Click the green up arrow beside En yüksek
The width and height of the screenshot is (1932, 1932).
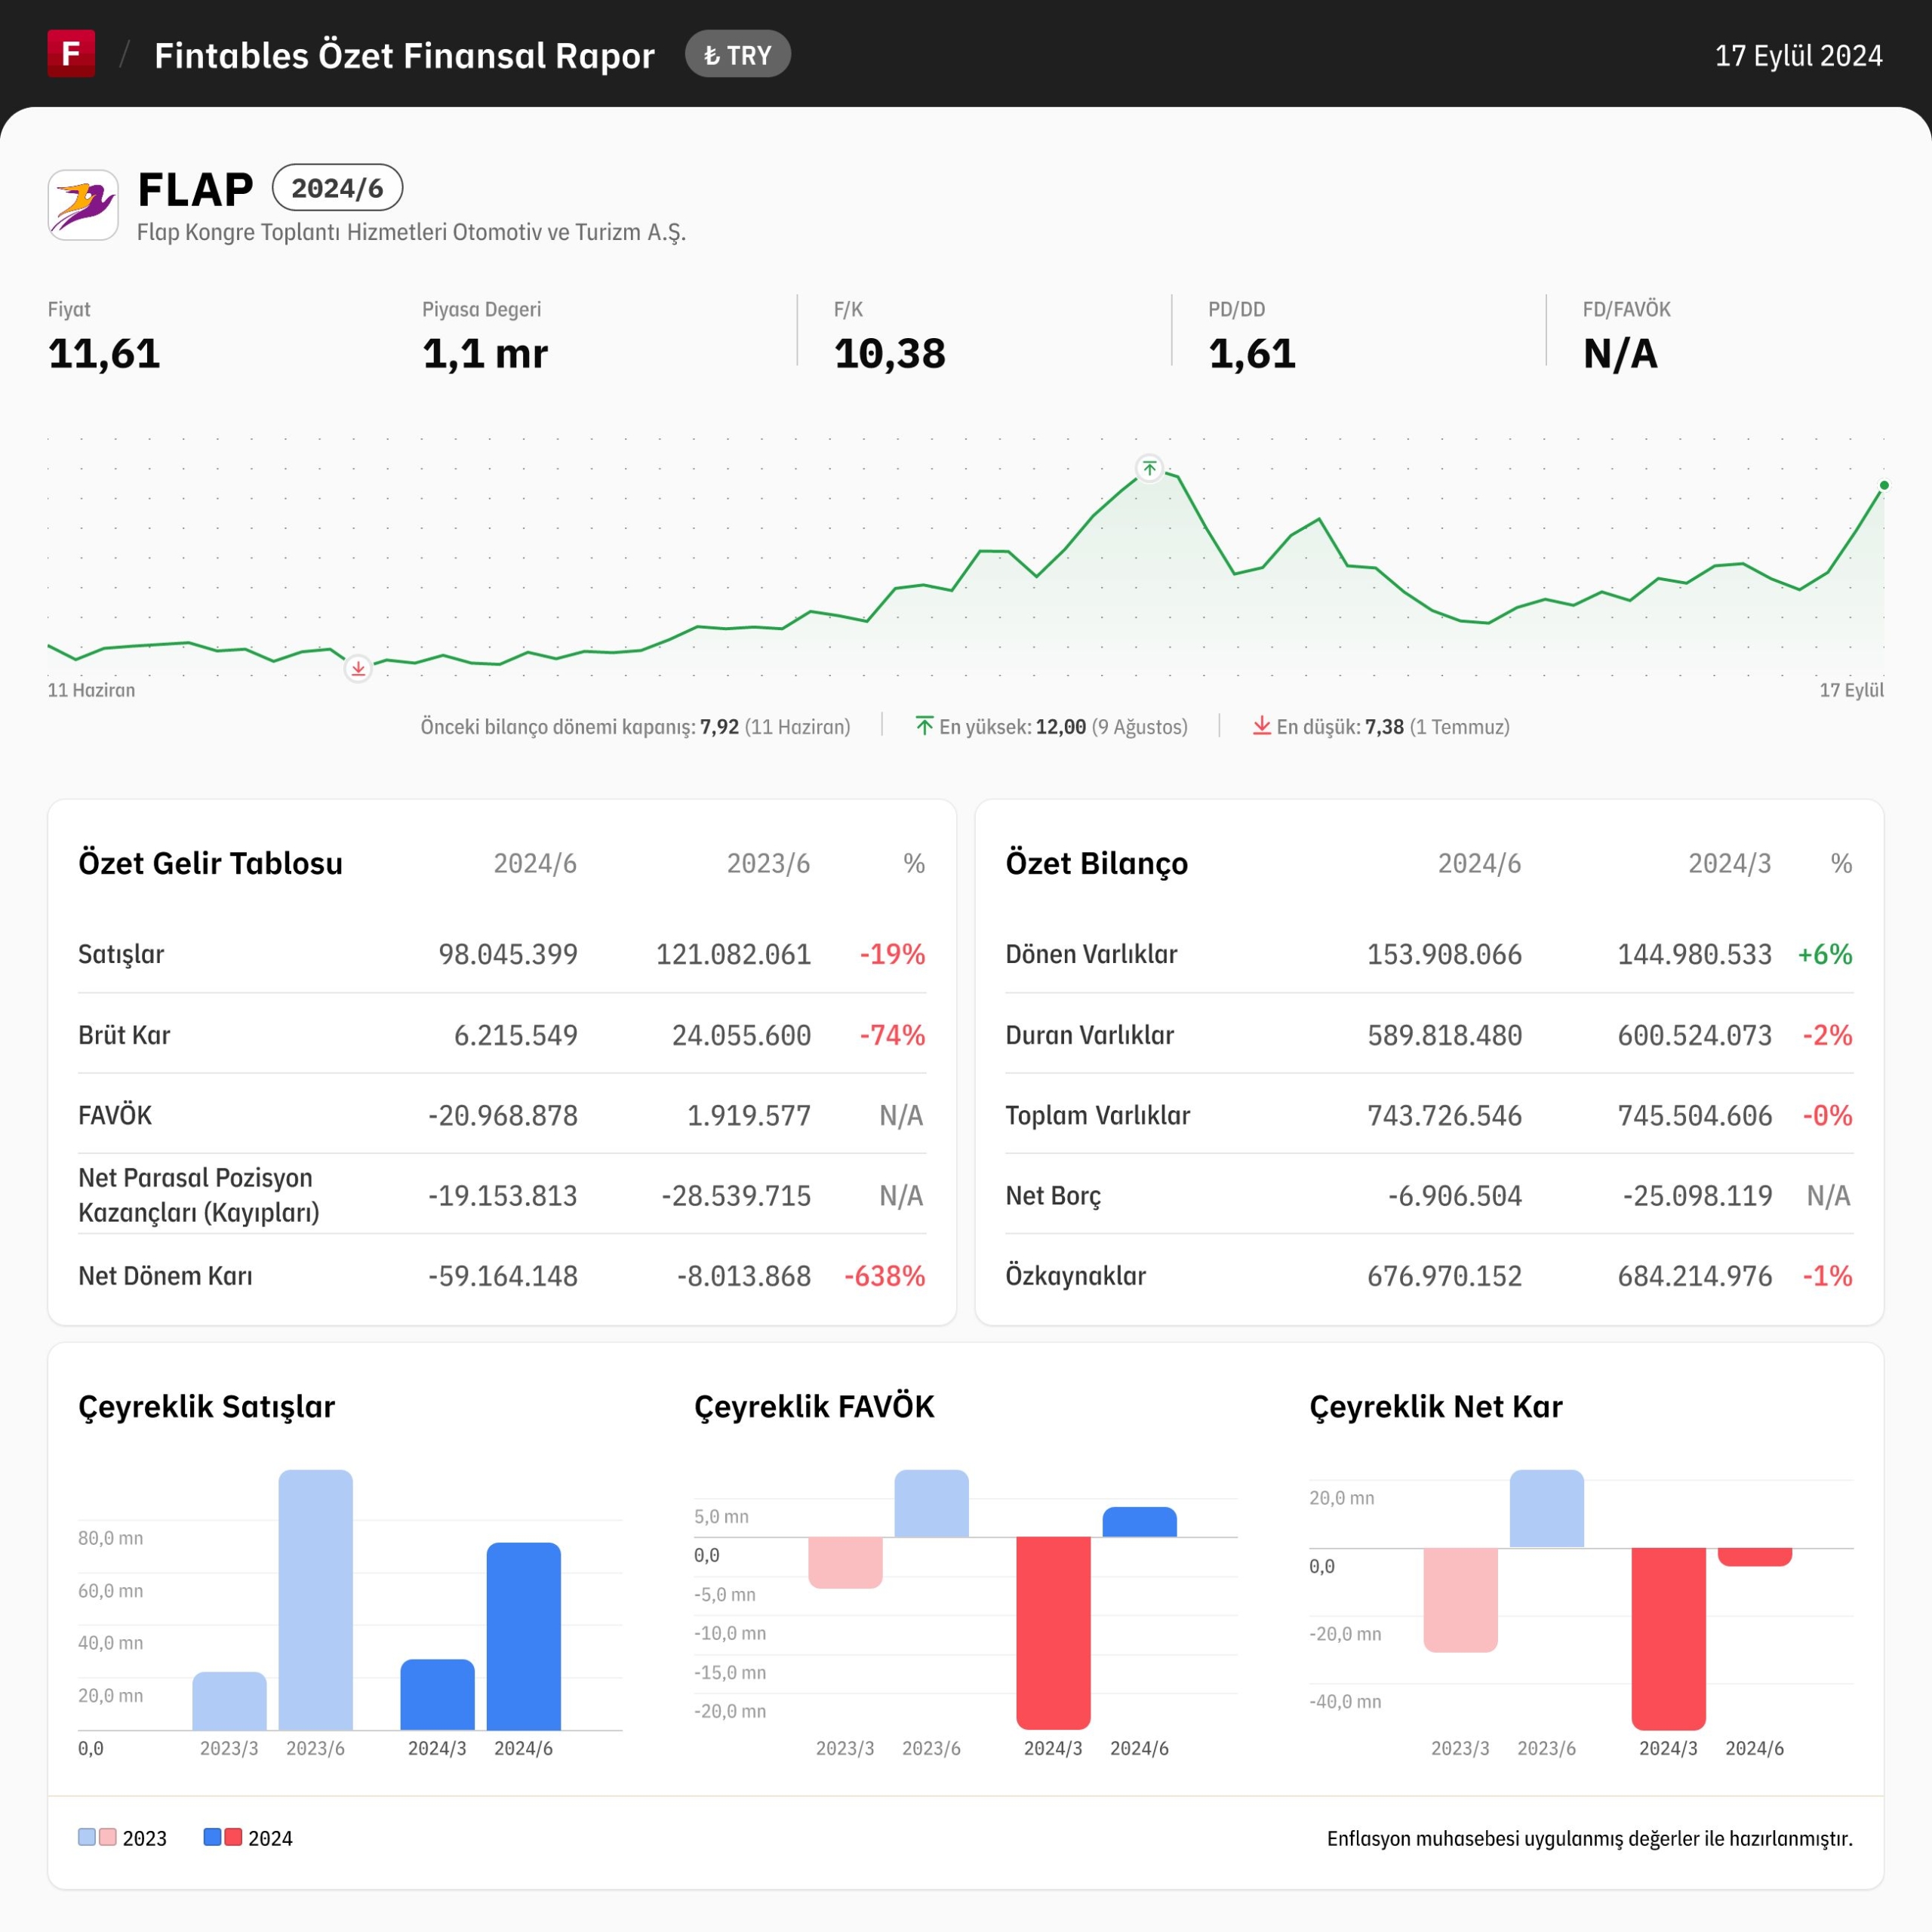click(924, 726)
